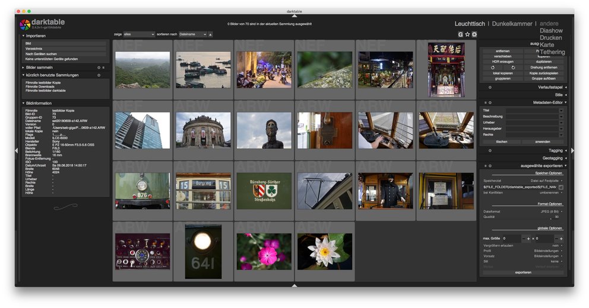Flip the sort direction arrow next to Dateiname

(x=210, y=34)
